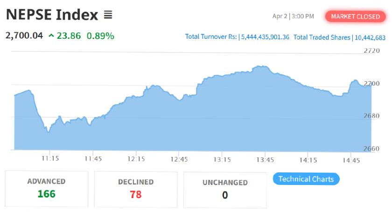The height and width of the screenshot is (212, 392).
Task: Select the Total Turnover Rs value
Action: tap(265, 37)
